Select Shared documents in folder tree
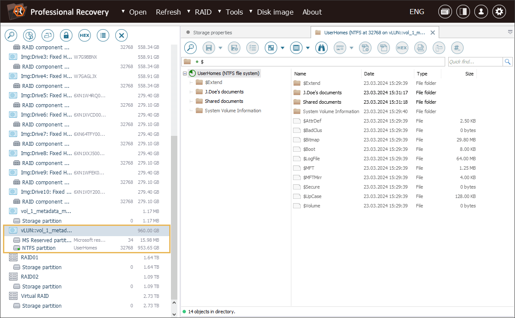The image size is (515, 318). pyautogui.click(x=224, y=101)
